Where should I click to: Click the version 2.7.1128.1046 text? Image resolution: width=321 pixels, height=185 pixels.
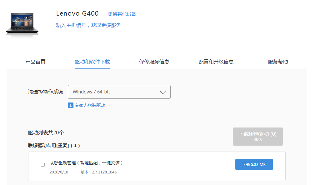pos(98,172)
